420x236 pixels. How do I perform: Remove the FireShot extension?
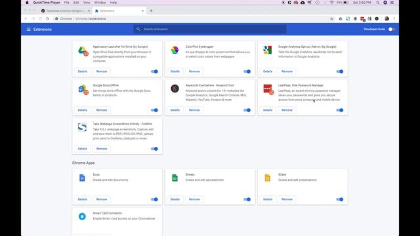(102, 149)
